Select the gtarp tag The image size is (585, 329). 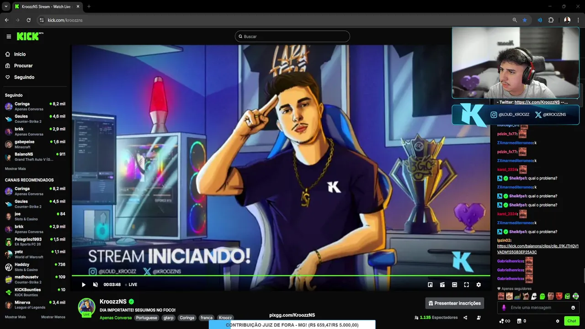click(x=168, y=318)
